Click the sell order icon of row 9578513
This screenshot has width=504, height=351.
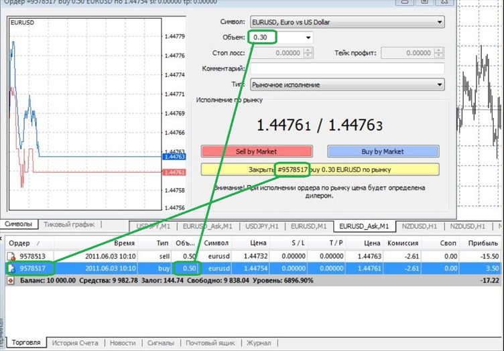click(11, 257)
